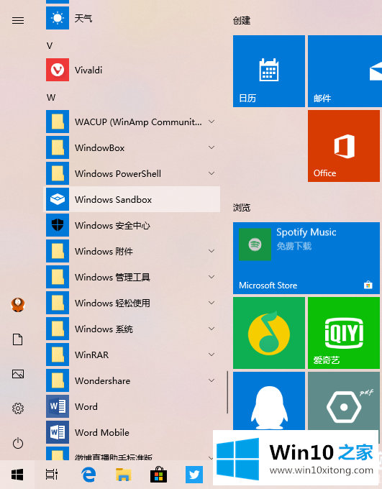Open the 邮件 mail tile
Viewport: 382px width, 489px height.
(345, 71)
